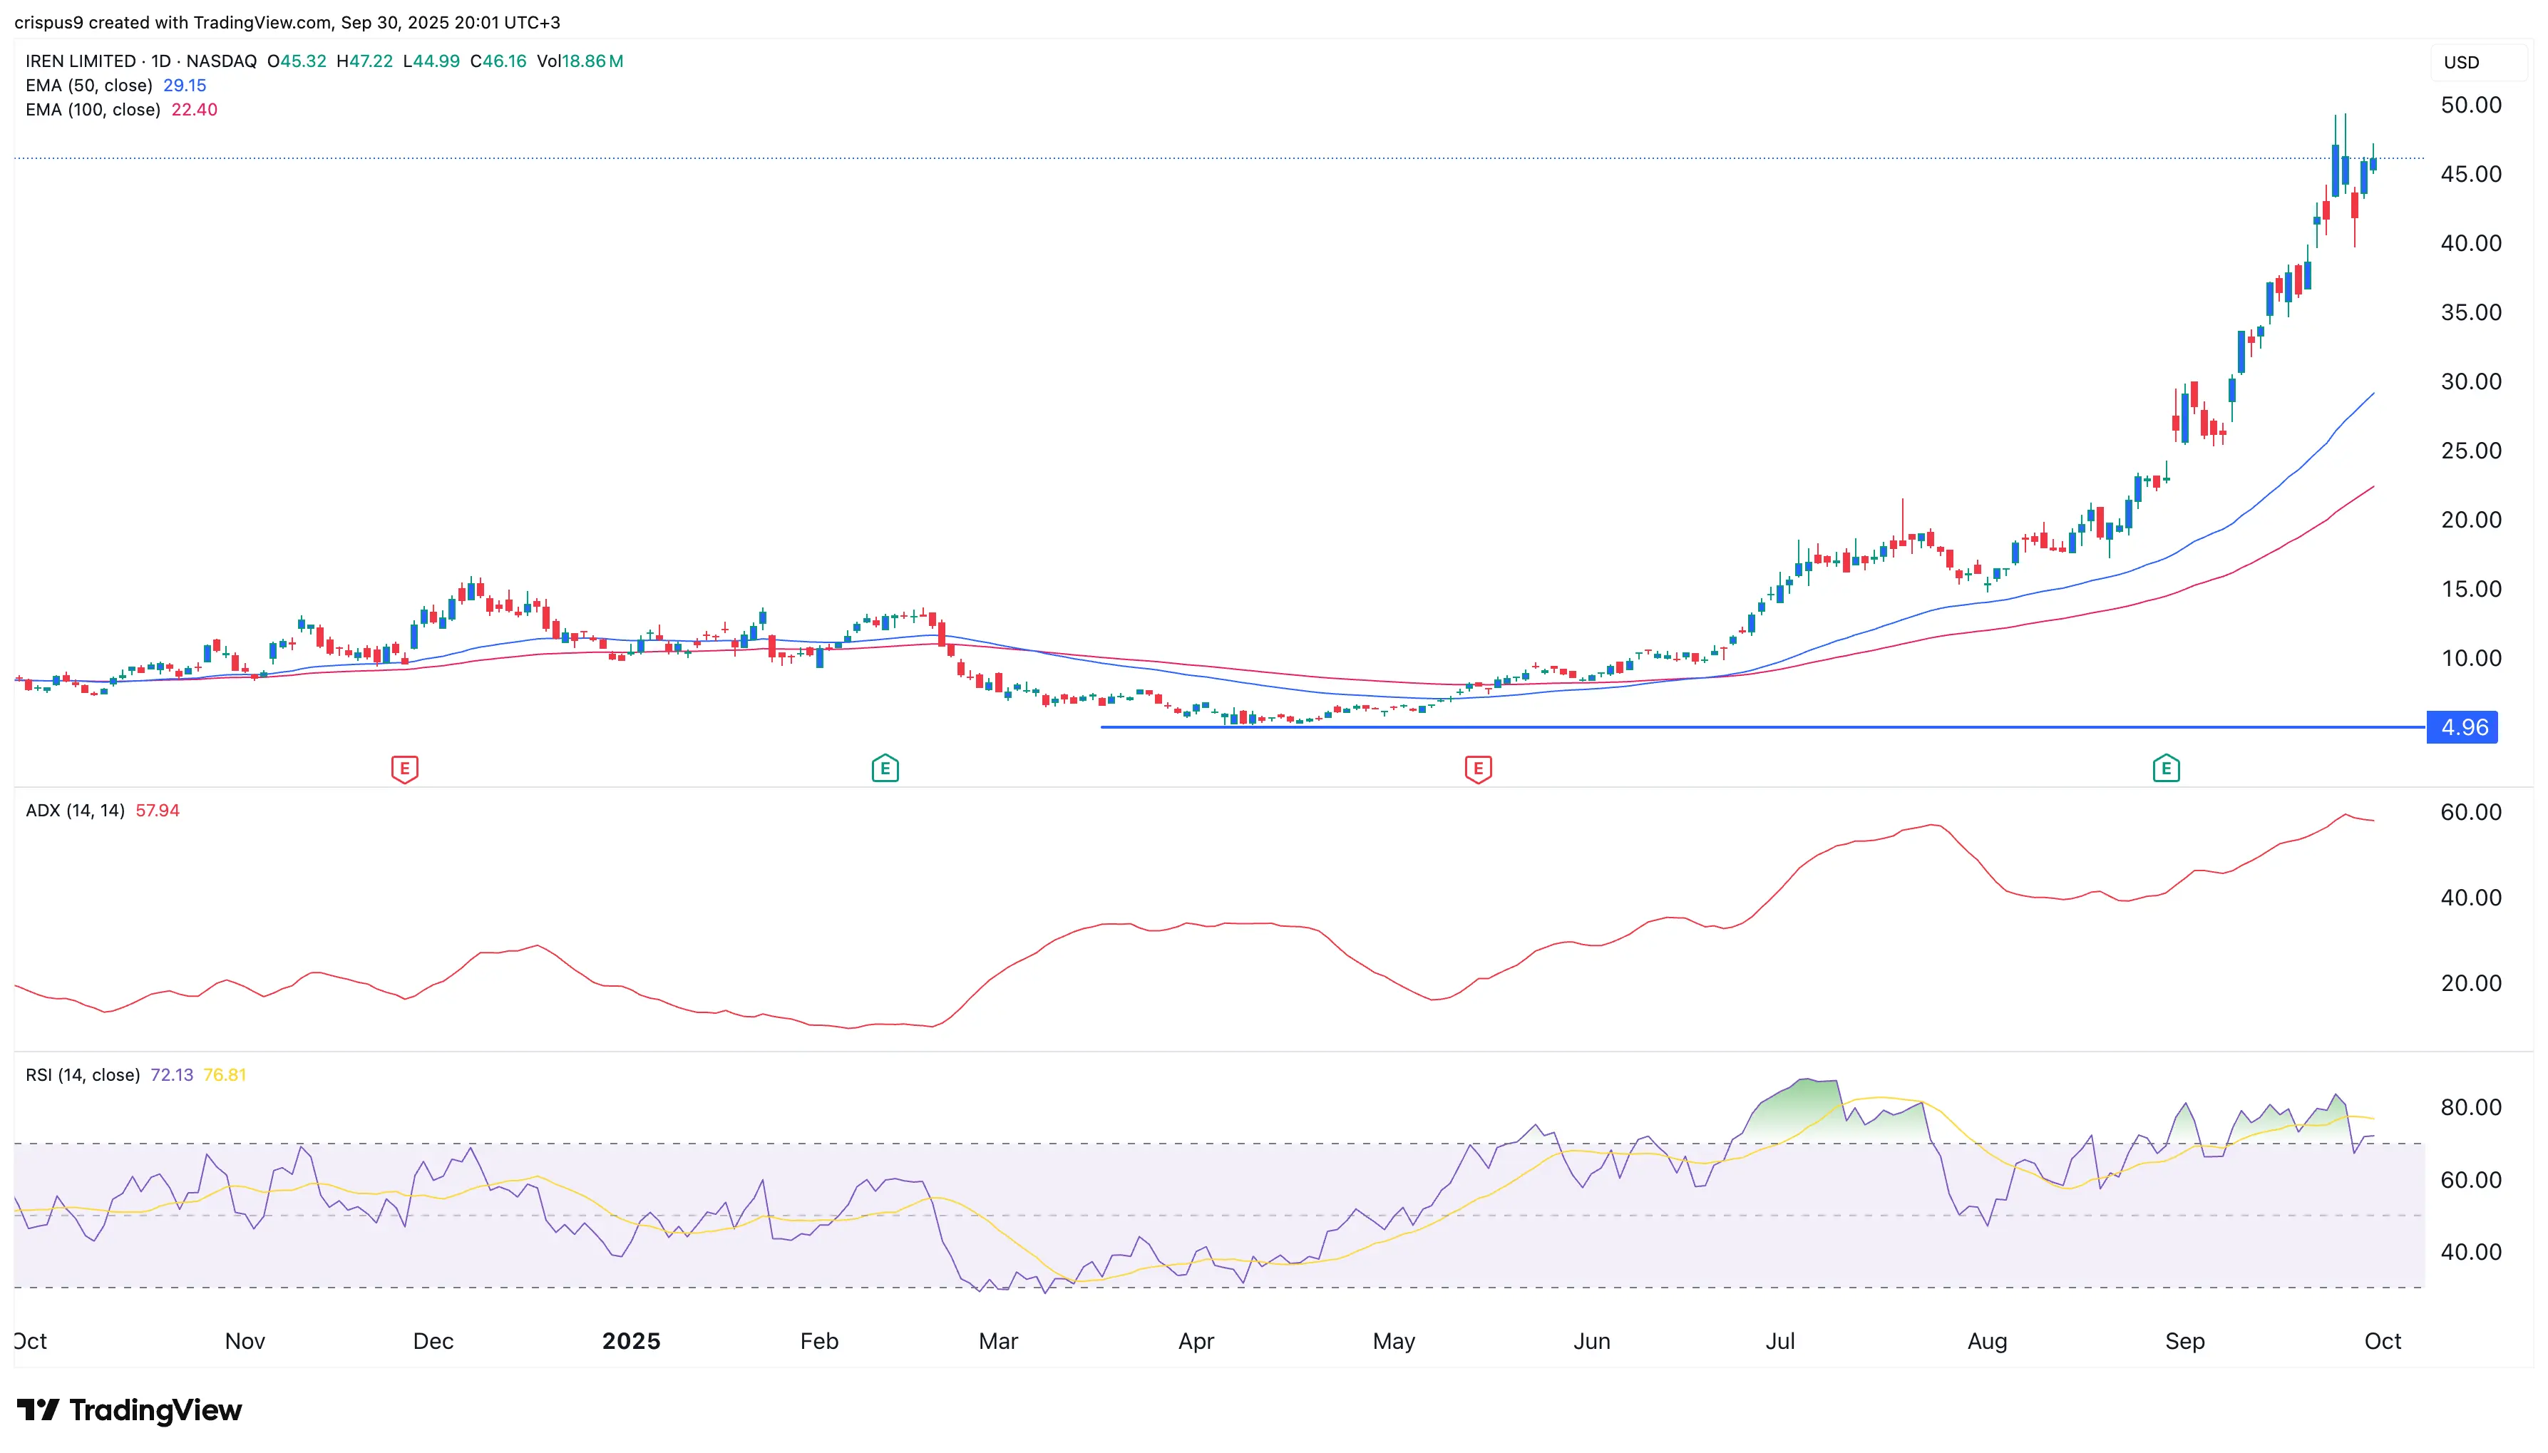This screenshot has width=2548, height=1453.
Task: Select the EMA (100, close) indicator label
Action: click(x=93, y=110)
